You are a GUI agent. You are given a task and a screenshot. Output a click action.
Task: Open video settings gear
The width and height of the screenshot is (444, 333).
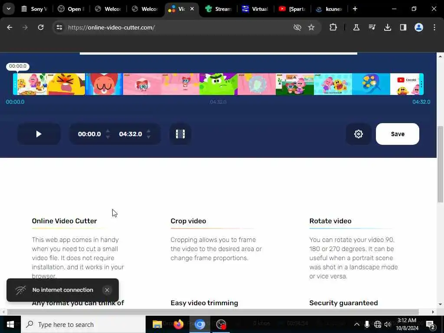pos(359,134)
